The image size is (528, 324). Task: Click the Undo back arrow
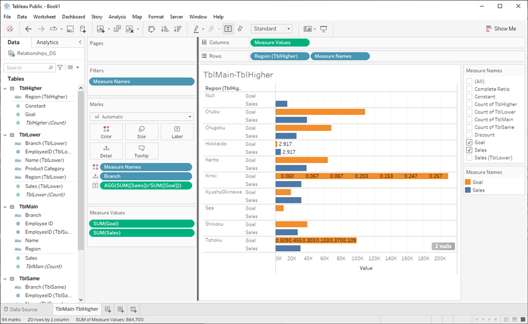(28, 29)
